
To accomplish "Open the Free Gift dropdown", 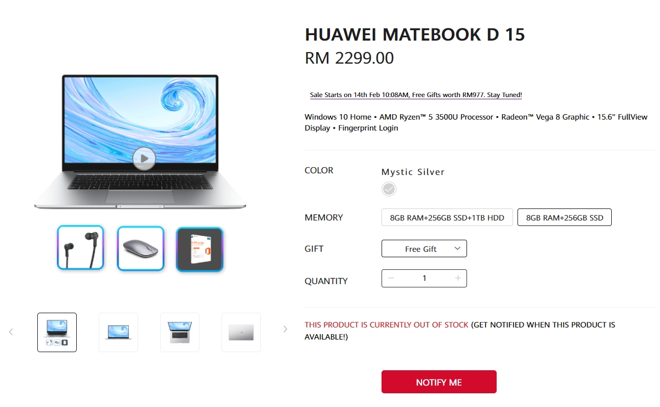I will click(x=424, y=248).
